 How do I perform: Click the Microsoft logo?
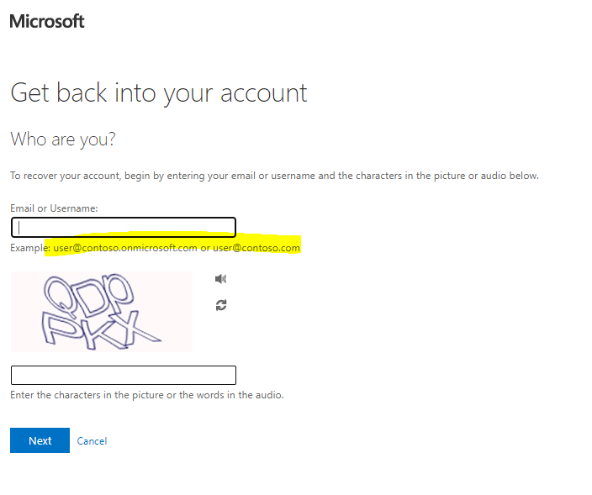(47, 21)
